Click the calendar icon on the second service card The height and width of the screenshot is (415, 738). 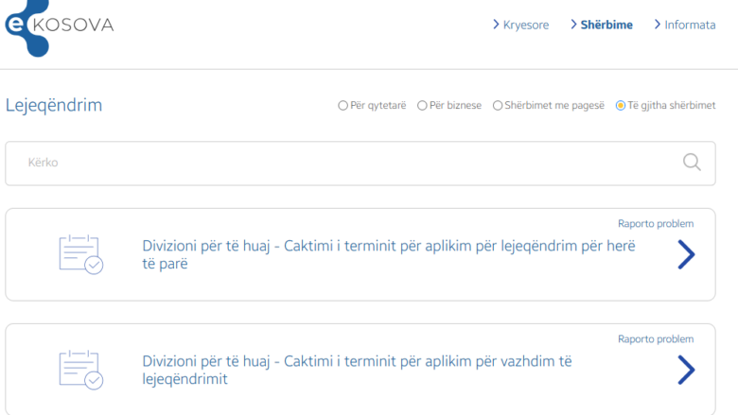coord(80,370)
